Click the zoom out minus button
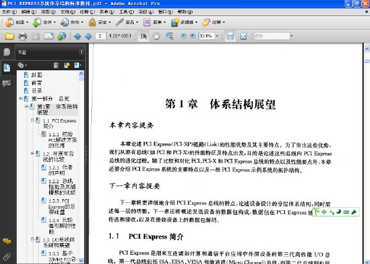 [183, 36]
